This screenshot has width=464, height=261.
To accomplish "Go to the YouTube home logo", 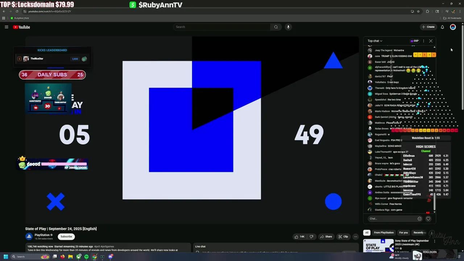I will [21, 27].
